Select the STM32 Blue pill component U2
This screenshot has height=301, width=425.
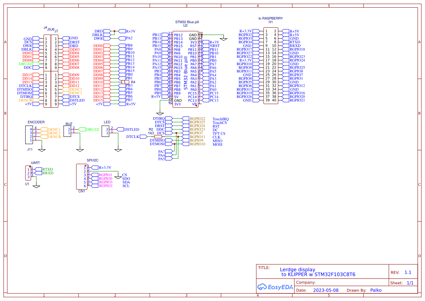(x=185, y=67)
